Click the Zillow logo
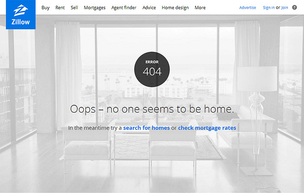Image resolution: width=304 pixels, height=193 pixels. point(21,15)
